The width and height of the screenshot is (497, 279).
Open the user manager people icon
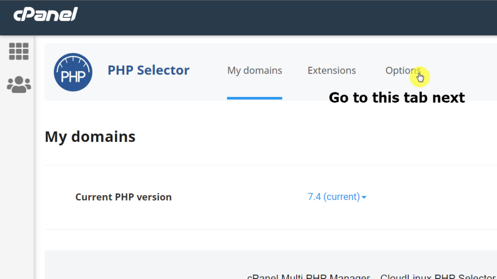pyautogui.click(x=19, y=84)
